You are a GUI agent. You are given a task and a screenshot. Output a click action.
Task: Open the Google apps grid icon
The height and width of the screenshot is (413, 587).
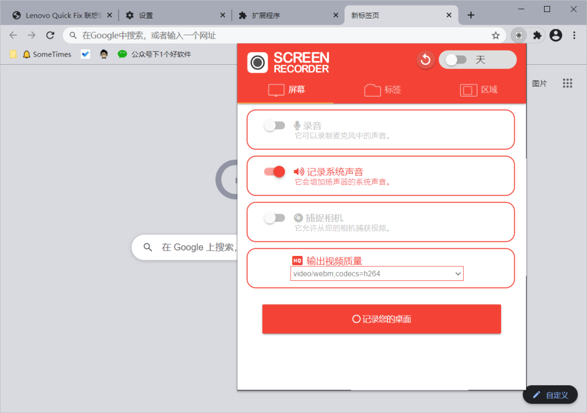click(567, 83)
